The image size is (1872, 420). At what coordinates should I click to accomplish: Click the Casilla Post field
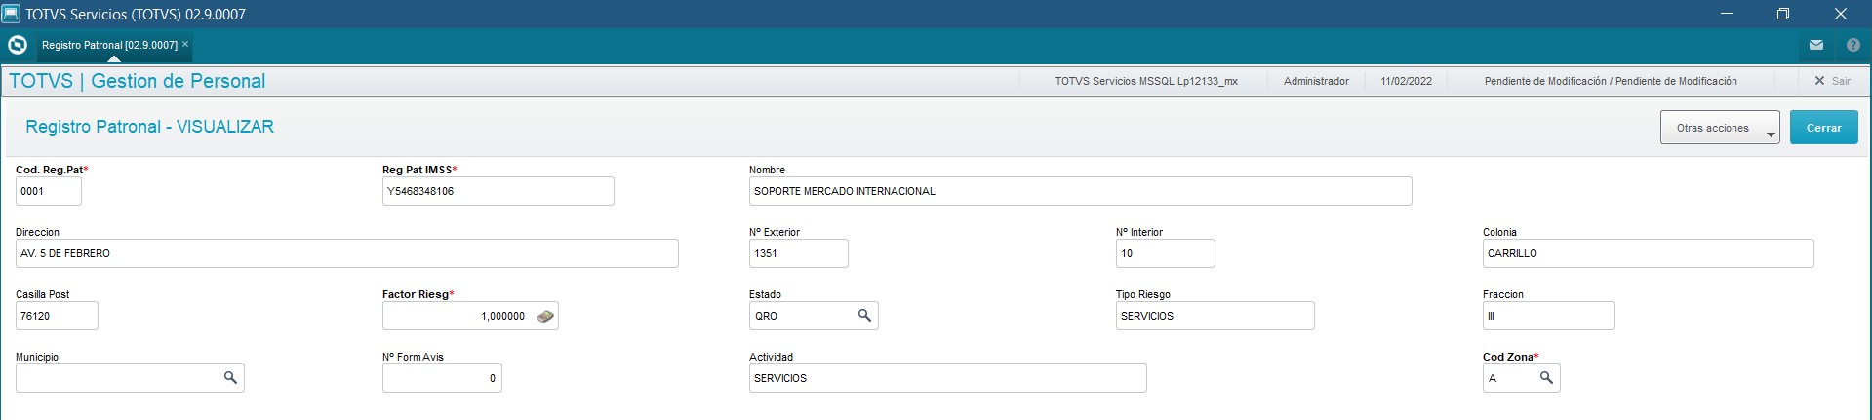57,316
